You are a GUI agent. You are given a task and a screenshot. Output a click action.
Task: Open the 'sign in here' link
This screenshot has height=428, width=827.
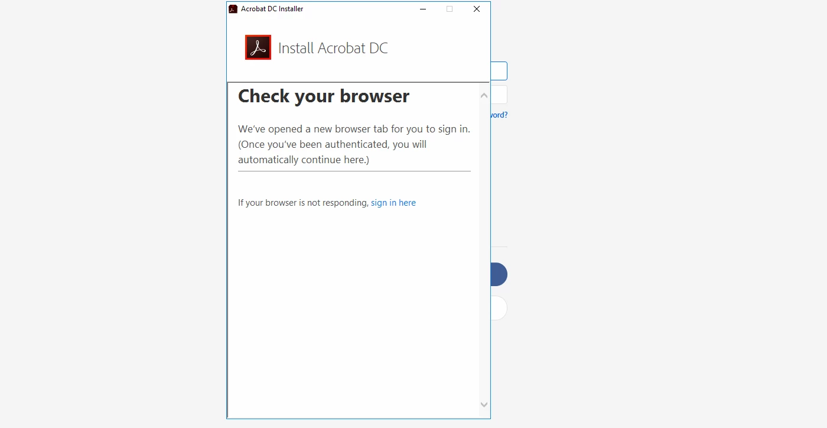coord(393,203)
